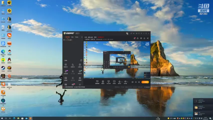
Task: Mute the microphone in the bottom toolbar
Action: tap(119, 82)
